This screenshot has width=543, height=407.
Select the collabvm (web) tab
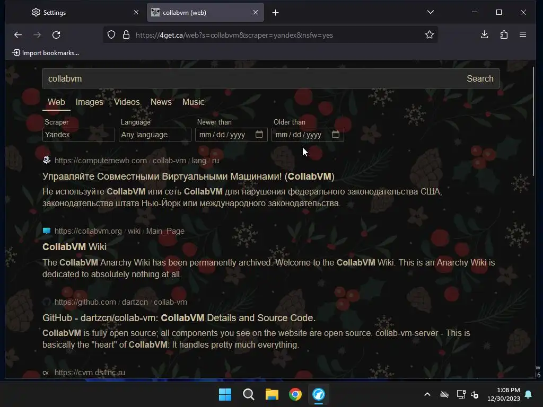[x=205, y=13]
